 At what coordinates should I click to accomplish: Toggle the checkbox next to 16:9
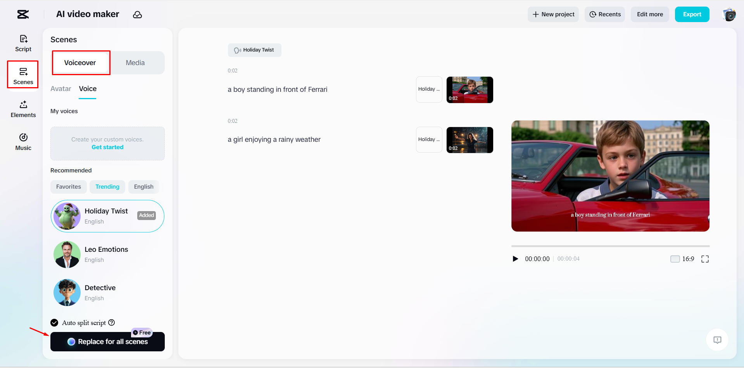(x=675, y=259)
